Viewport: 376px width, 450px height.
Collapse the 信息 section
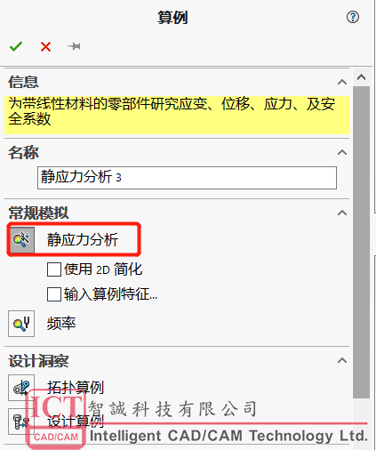pyautogui.click(x=342, y=82)
